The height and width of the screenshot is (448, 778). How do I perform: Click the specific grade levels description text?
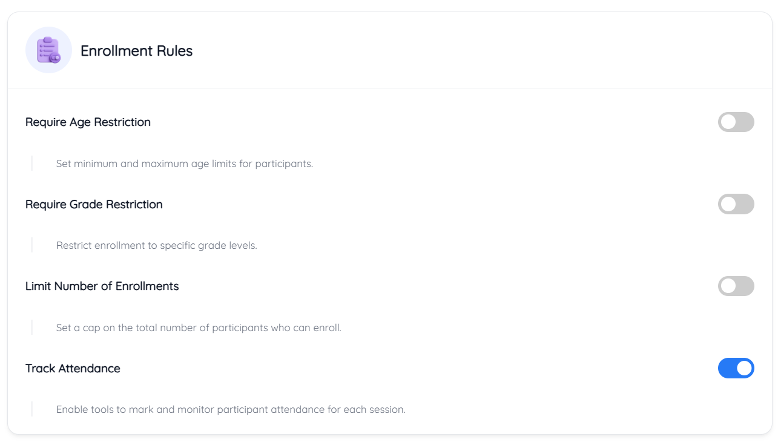(x=157, y=246)
